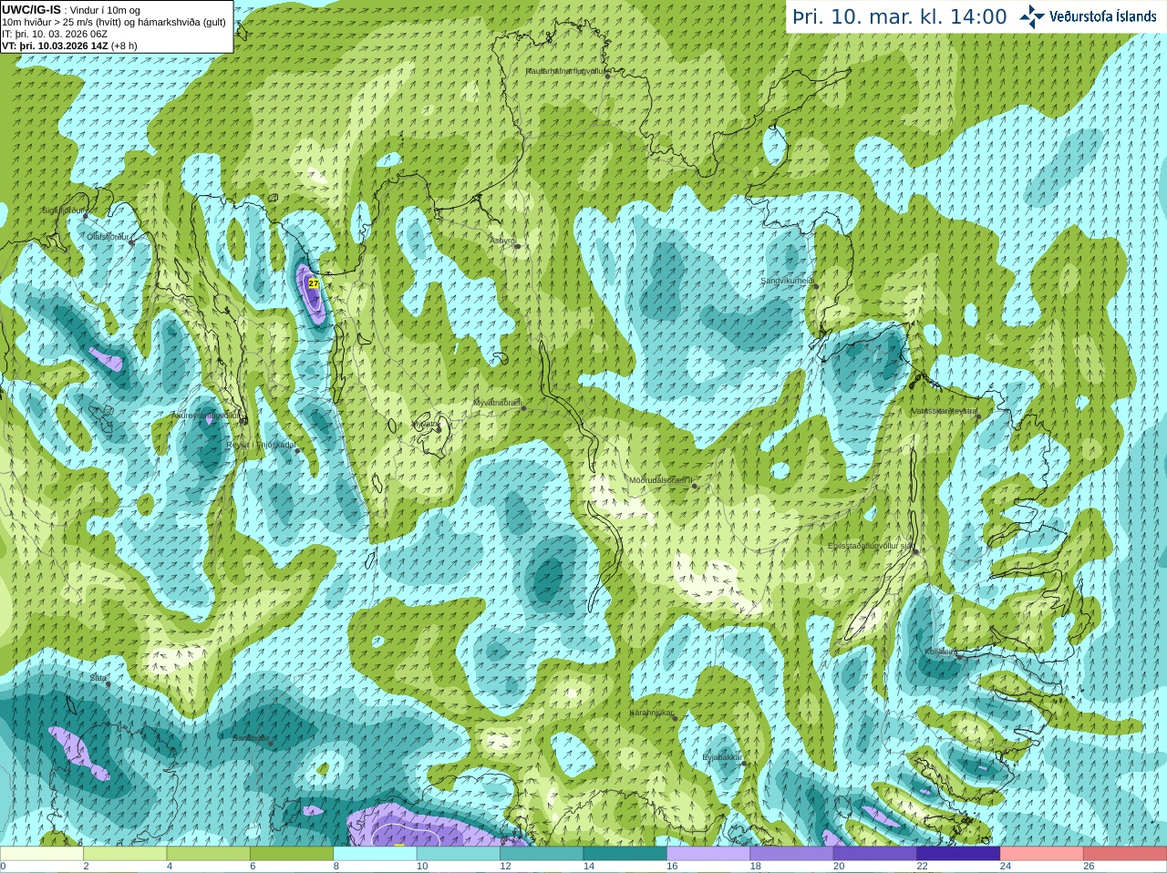The width and height of the screenshot is (1167, 873).
Task: Click the 12–14 m/s teal swatch
Action: pos(542,854)
